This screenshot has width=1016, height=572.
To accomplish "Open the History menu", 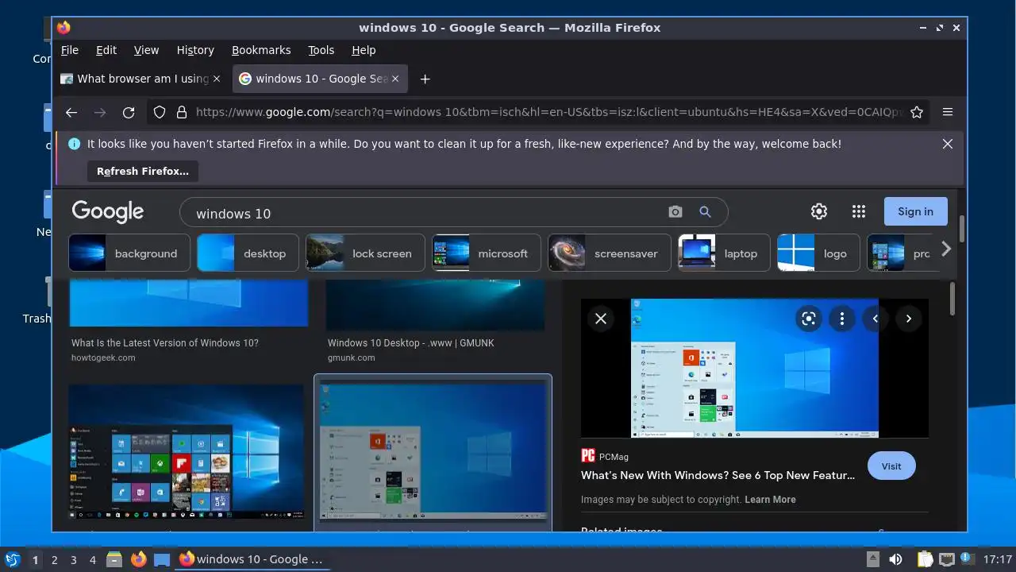I will click(x=195, y=50).
